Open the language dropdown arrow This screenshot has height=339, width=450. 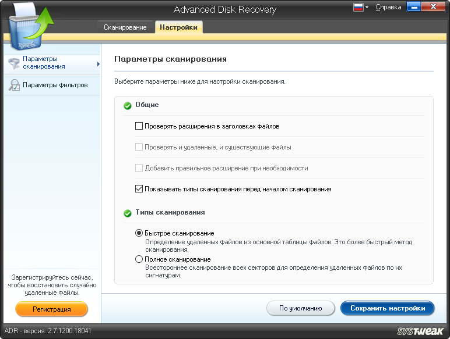368,8
